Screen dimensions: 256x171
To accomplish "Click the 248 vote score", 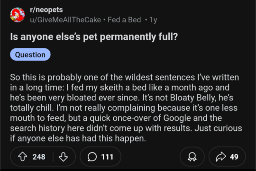I will [39, 157].
